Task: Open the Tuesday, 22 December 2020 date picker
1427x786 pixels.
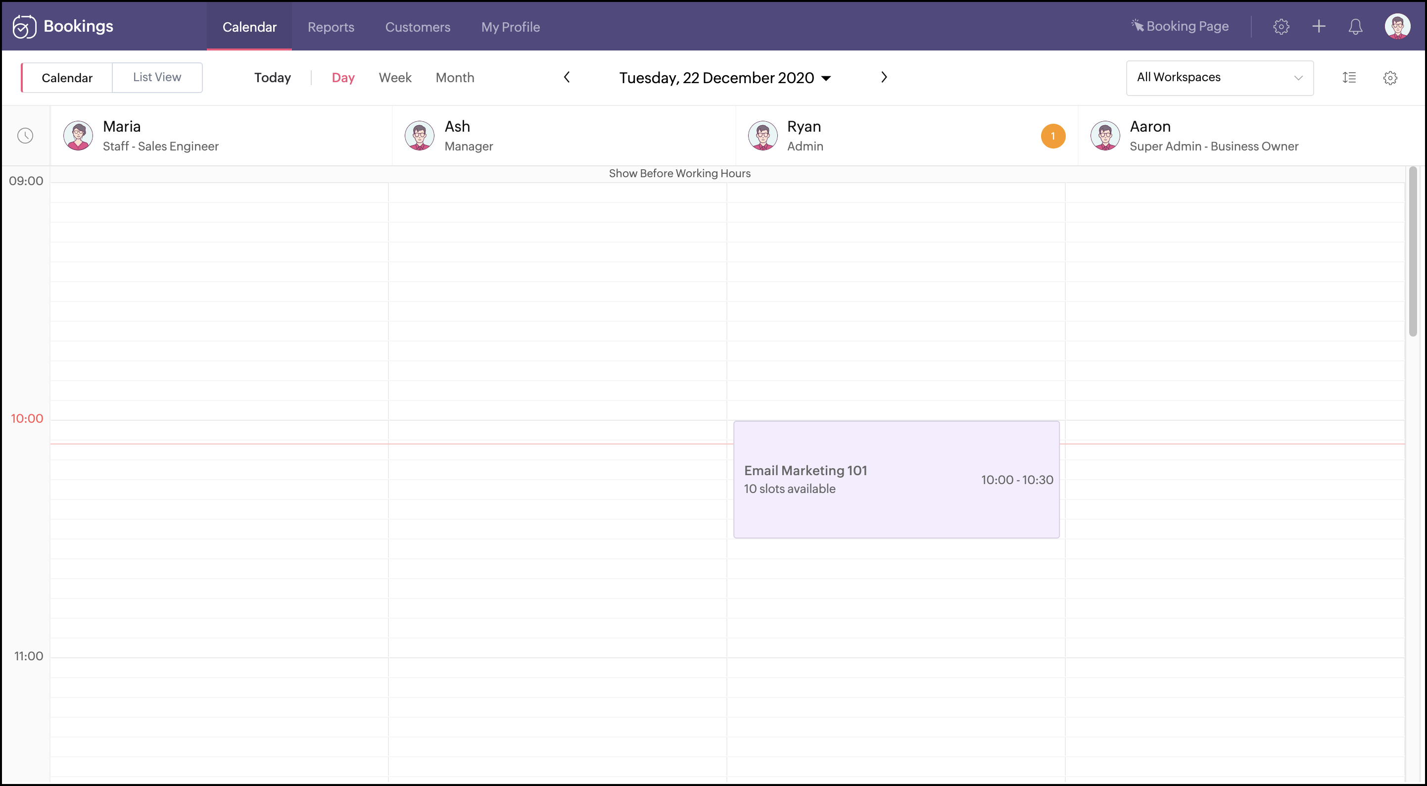Action: pos(724,78)
